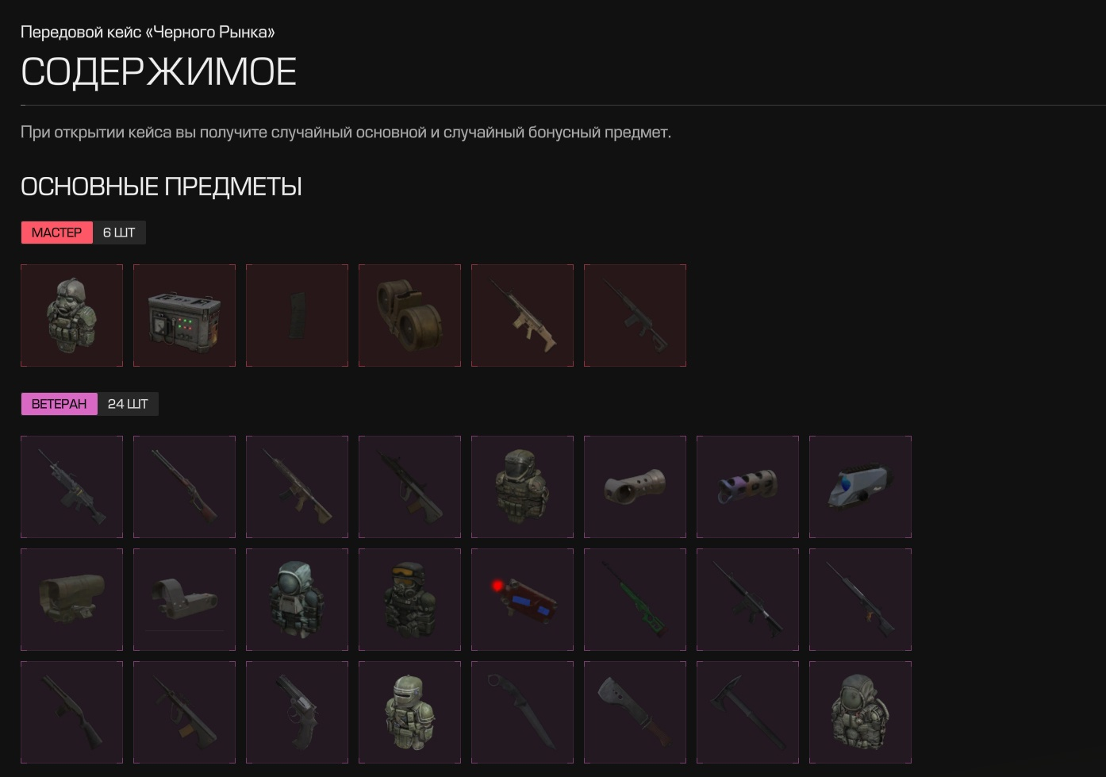Pick the black armor with yellow goggles

409,599
